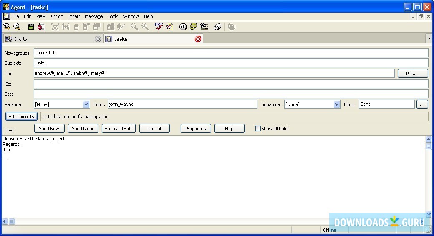Cancel the message composition
Viewport: 434px width, 236px height.
coord(154,128)
